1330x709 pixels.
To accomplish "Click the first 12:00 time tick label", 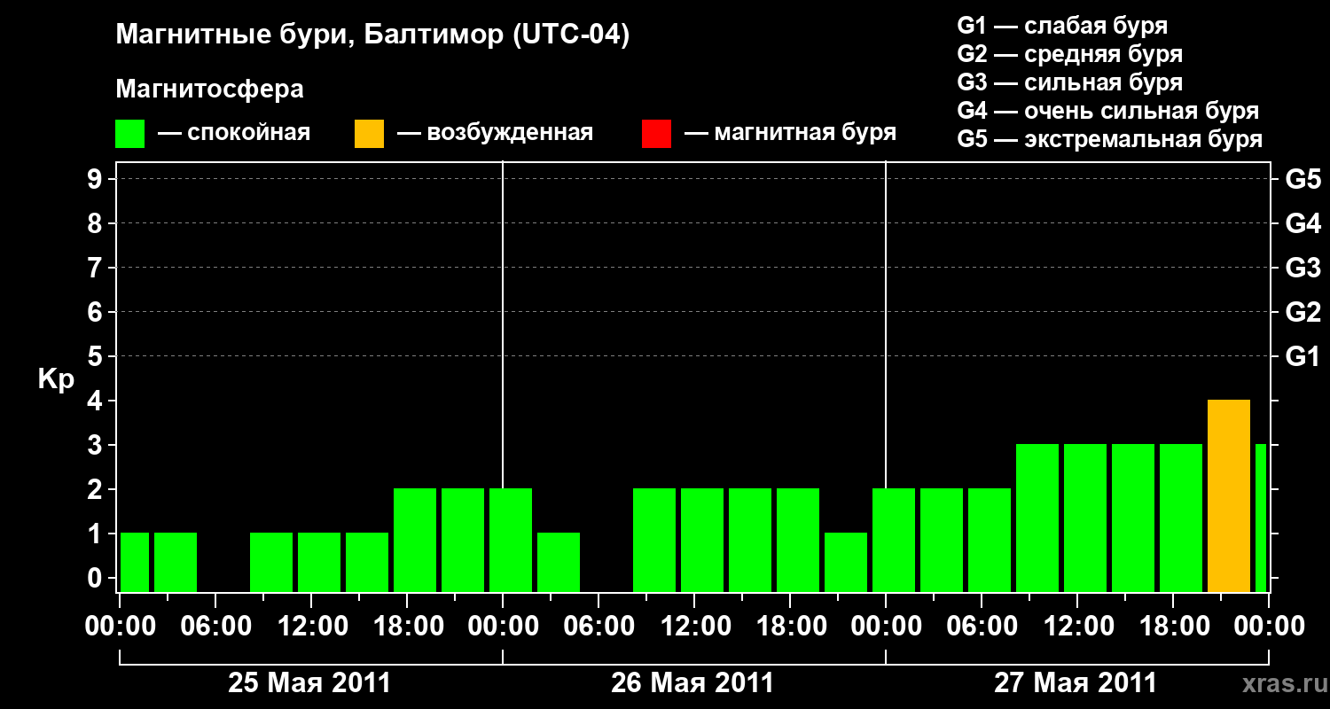I will 310,627.
